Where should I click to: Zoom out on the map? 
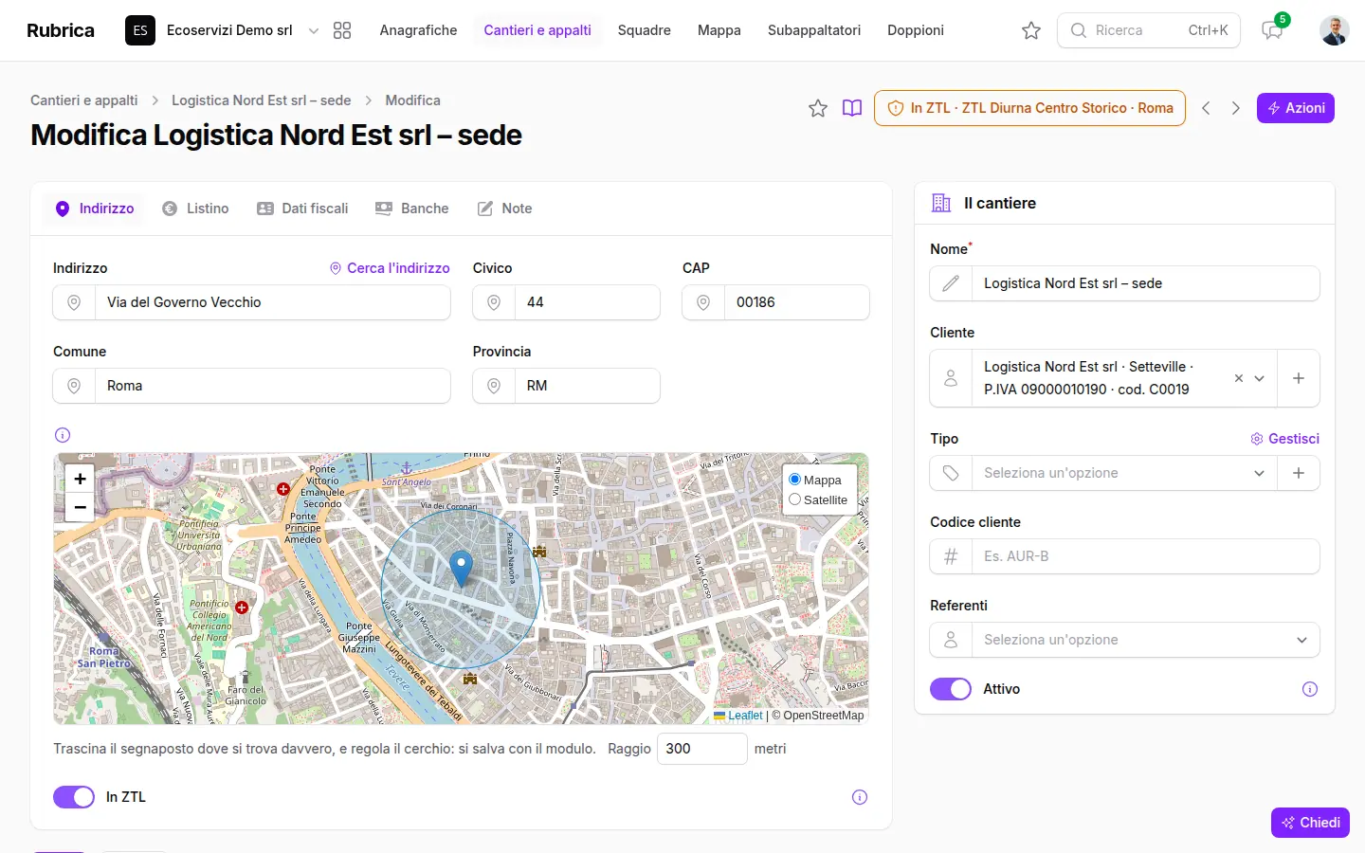click(x=80, y=507)
